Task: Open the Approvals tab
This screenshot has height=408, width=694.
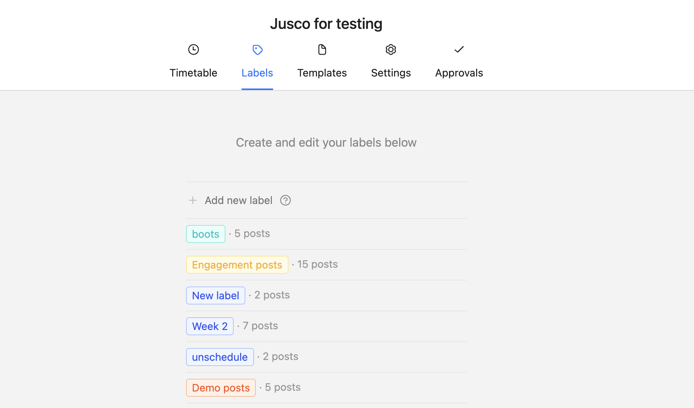Action: click(459, 73)
